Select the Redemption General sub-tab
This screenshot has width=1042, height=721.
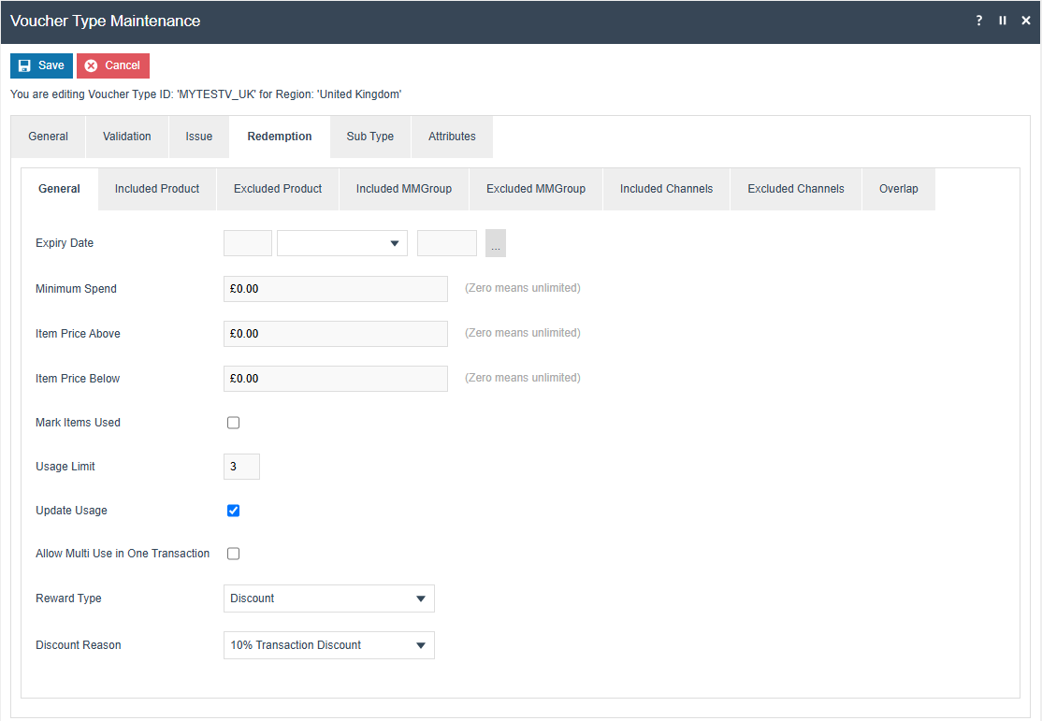pyautogui.click(x=59, y=189)
